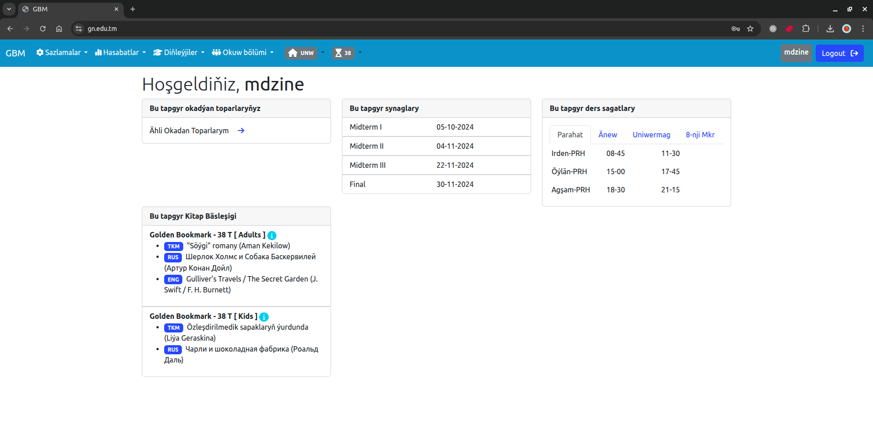
Task: Switch to the 8-nji Mkr tab
Action: [x=700, y=135]
